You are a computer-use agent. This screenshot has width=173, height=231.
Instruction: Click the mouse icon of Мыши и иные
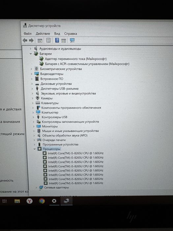pyautogui.click(x=39, y=131)
